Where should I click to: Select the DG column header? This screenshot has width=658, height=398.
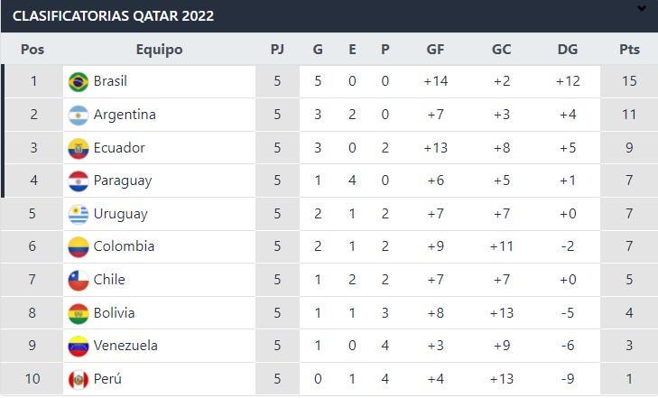pyautogui.click(x=568, y=50)
